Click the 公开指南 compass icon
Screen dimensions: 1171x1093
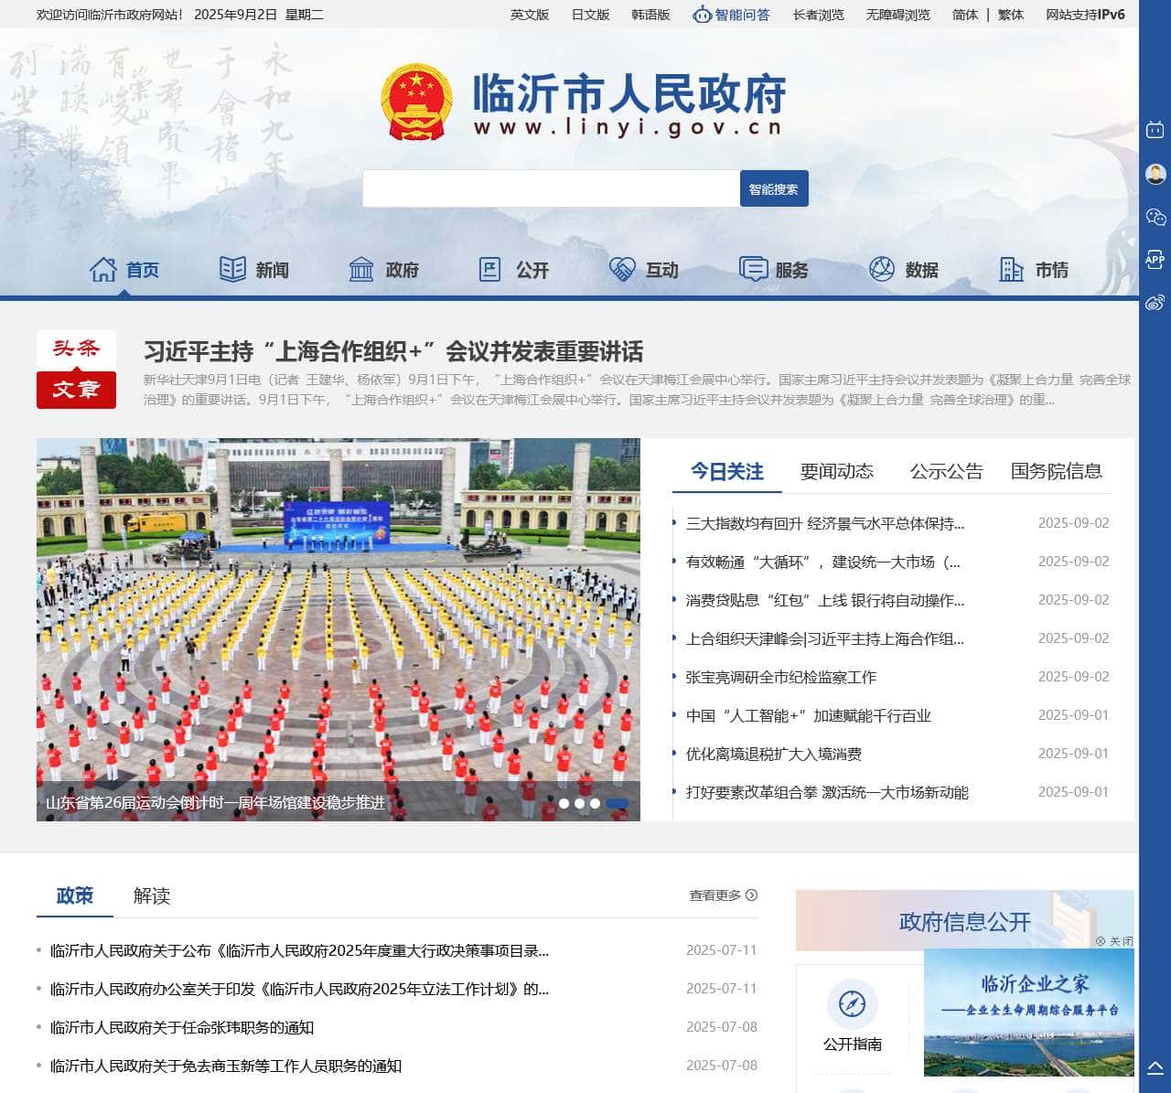tap(852, 1004)
